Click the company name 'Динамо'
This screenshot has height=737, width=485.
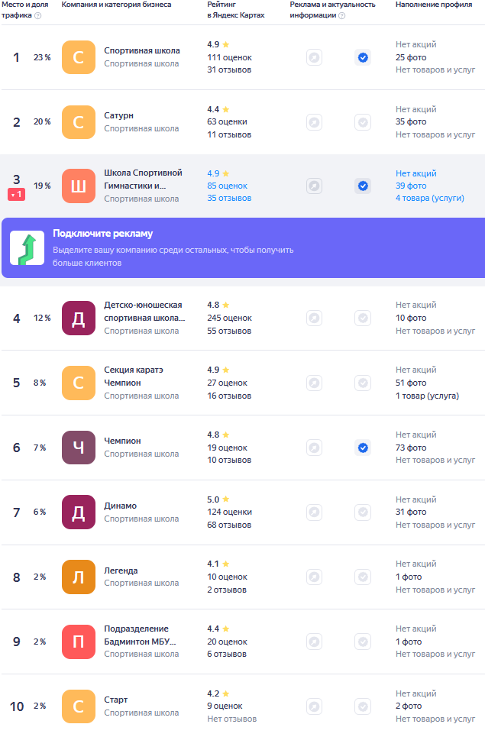121,506
